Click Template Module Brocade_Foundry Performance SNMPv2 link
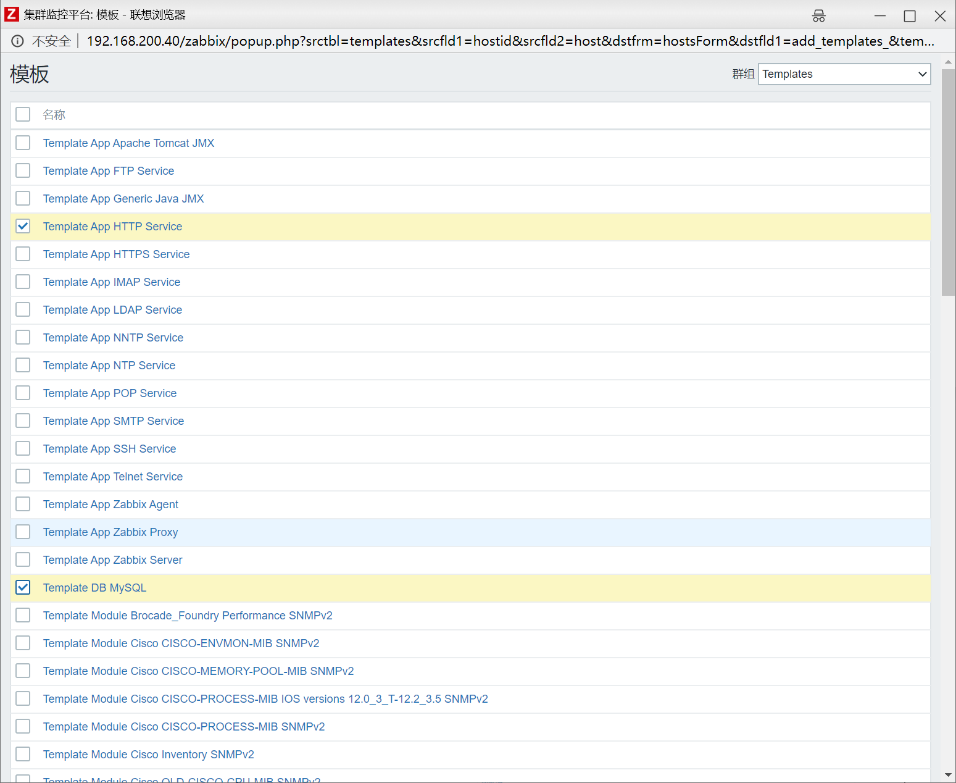 pyautogui.click(x=188, y=616)
